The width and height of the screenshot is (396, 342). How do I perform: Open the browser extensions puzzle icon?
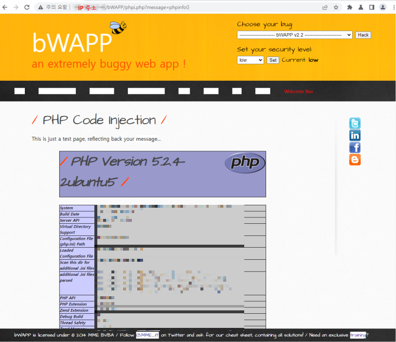350,7
